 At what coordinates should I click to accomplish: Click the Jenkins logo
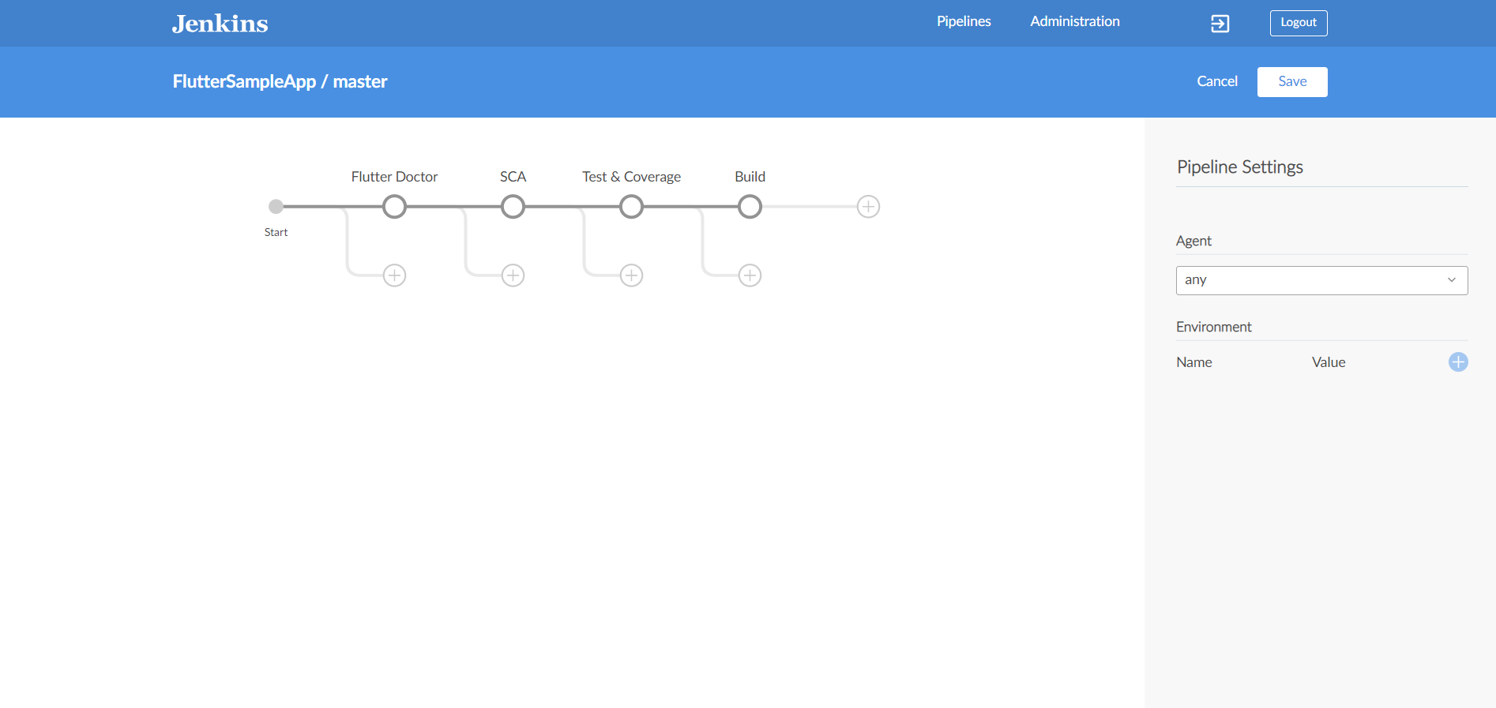click(220, 24)
